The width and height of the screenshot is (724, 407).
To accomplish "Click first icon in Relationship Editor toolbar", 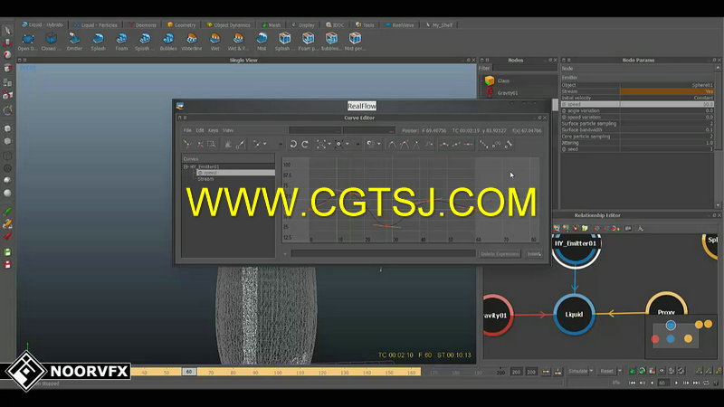I will (557, 228).
